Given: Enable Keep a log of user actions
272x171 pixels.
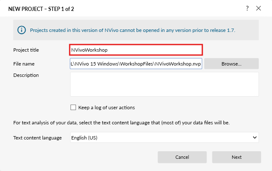Looking at the screenshot, I should 73,108.
